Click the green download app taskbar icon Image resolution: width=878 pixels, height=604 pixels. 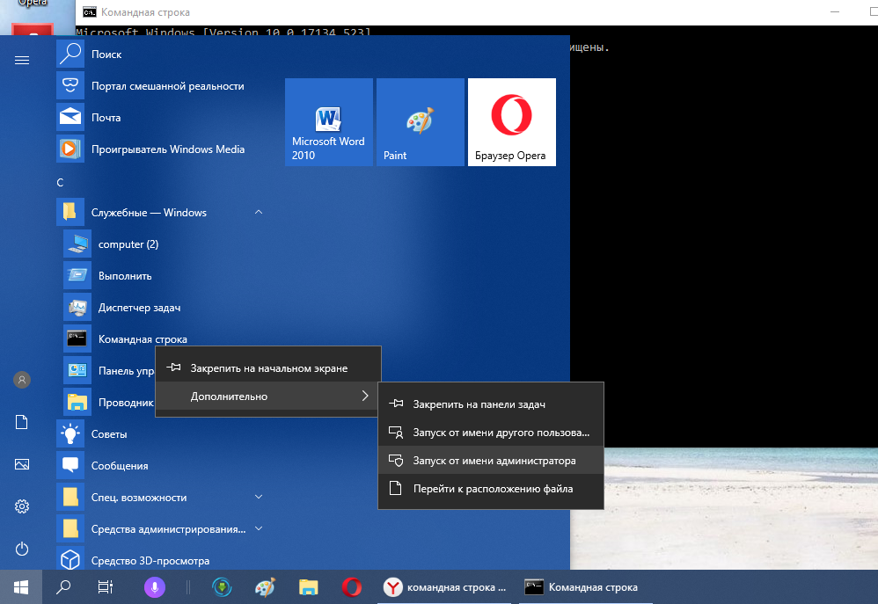tap(223, 587)
